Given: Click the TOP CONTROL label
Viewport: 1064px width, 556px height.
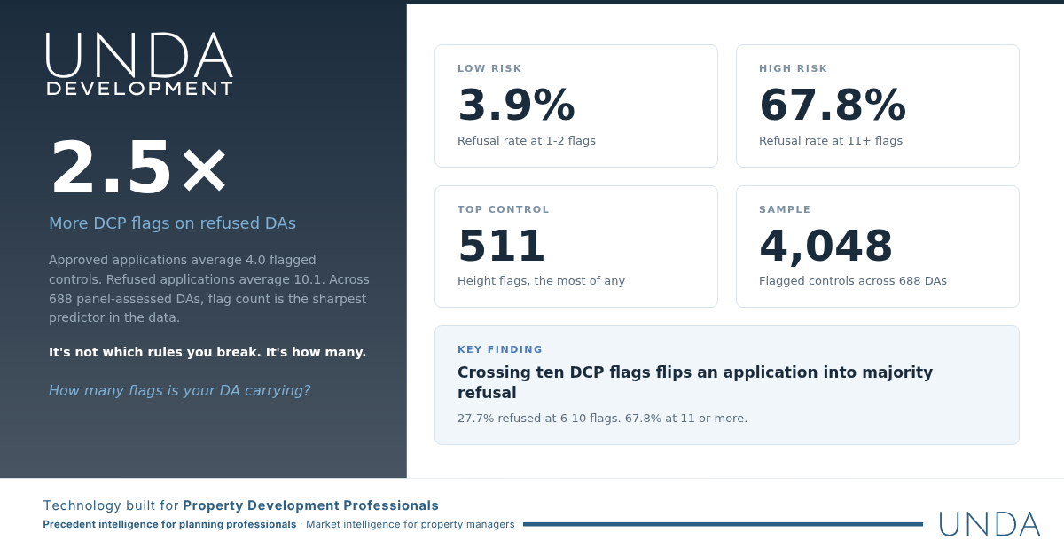Looking at the screenshot, I should click(504, 209).
